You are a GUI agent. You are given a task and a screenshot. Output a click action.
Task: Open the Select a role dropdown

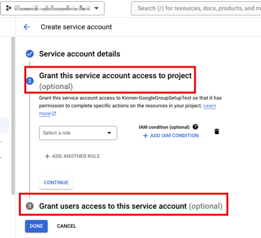[x=78, y=133]
